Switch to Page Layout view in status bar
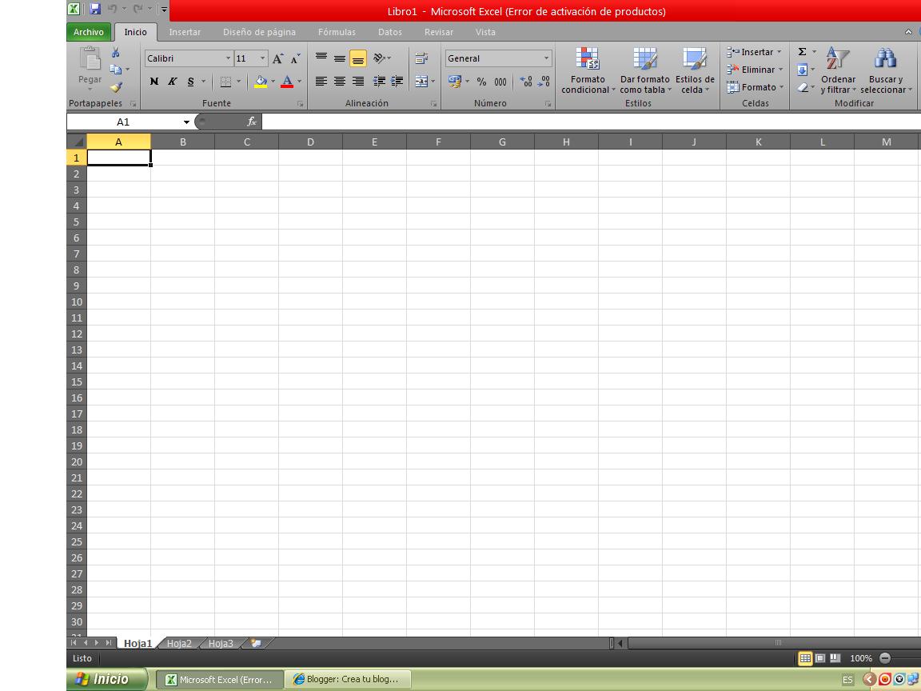921x691 pixels. (x=820, y=658)
